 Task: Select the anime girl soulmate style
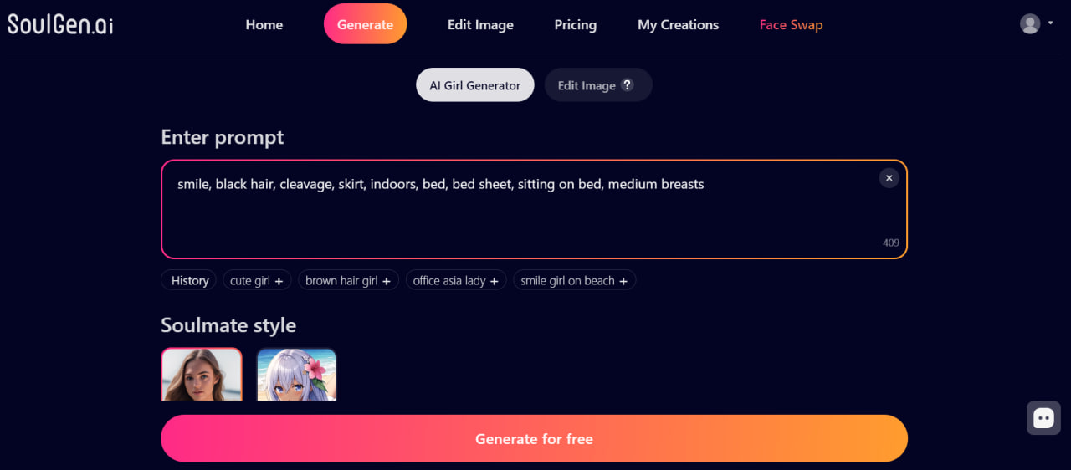[x=296, y=375]
